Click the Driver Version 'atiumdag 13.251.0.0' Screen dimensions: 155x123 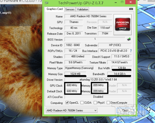(x=98, y=79)
